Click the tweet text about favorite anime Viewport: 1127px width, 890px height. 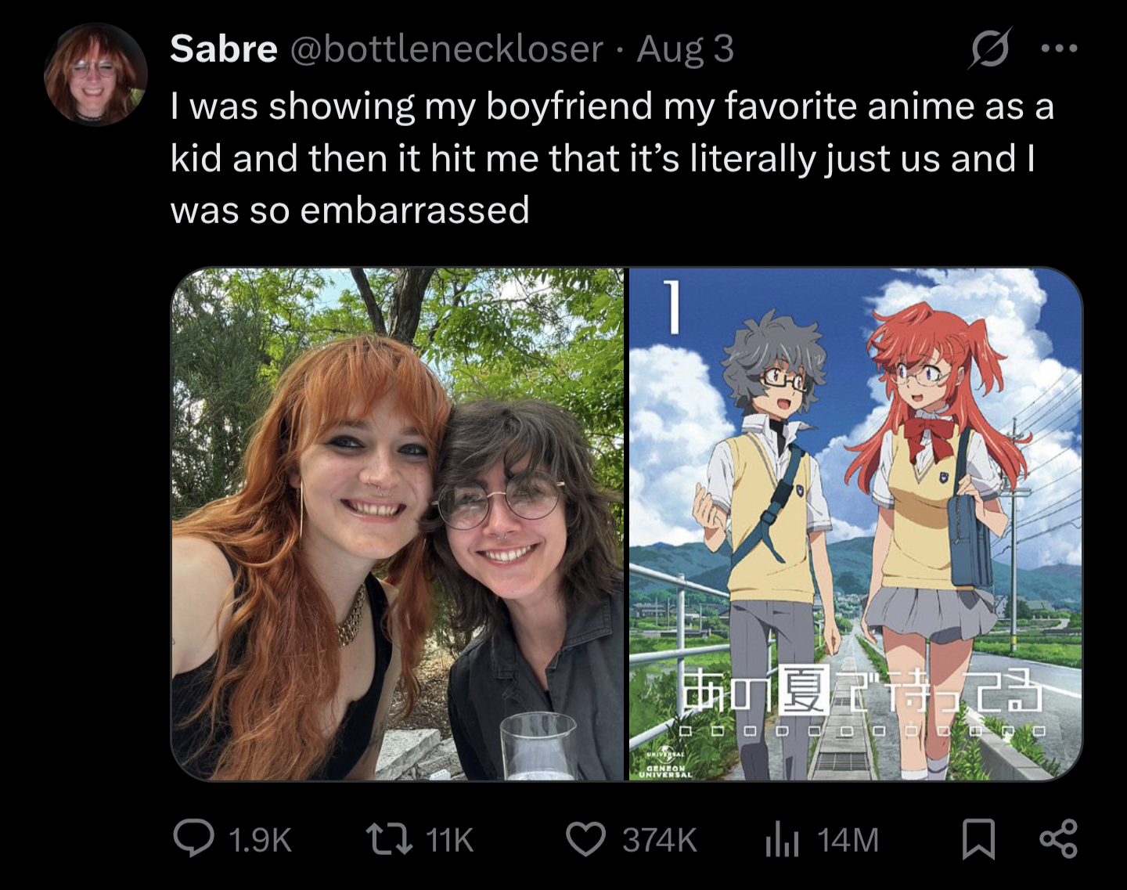pyautogui.click(x=613, y=158)
